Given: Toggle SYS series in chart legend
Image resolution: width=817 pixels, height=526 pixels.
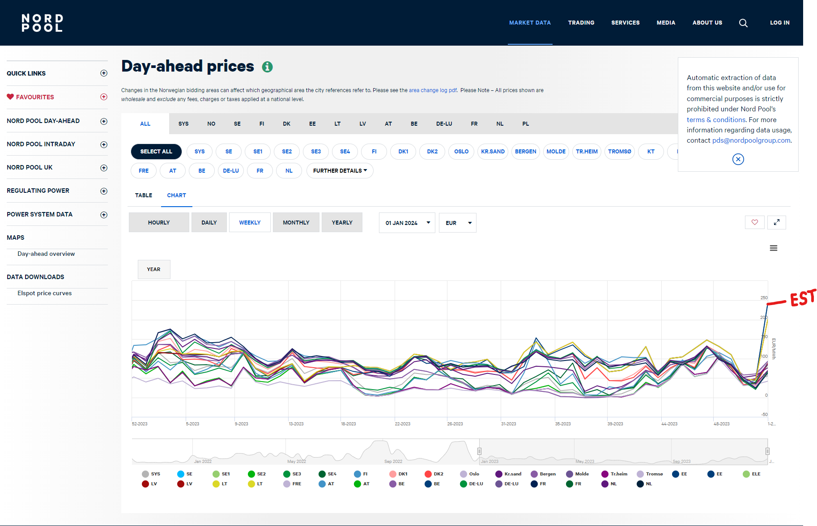Looking at the screenshot, I should pos(151,474).
